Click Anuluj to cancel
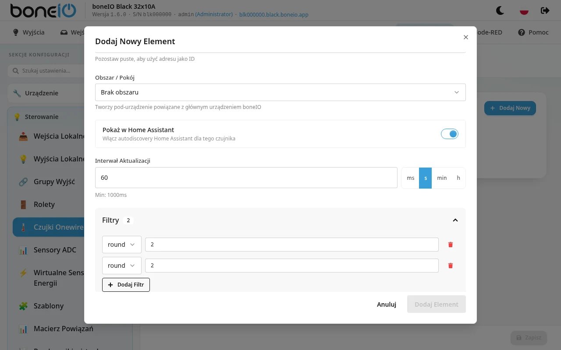The image size is (561, 350). coord(387,304)
